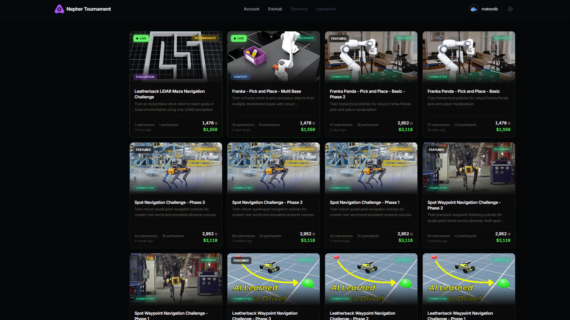Click '20 days ago' on Franka Panda Basic card

(x=436, y=130)
